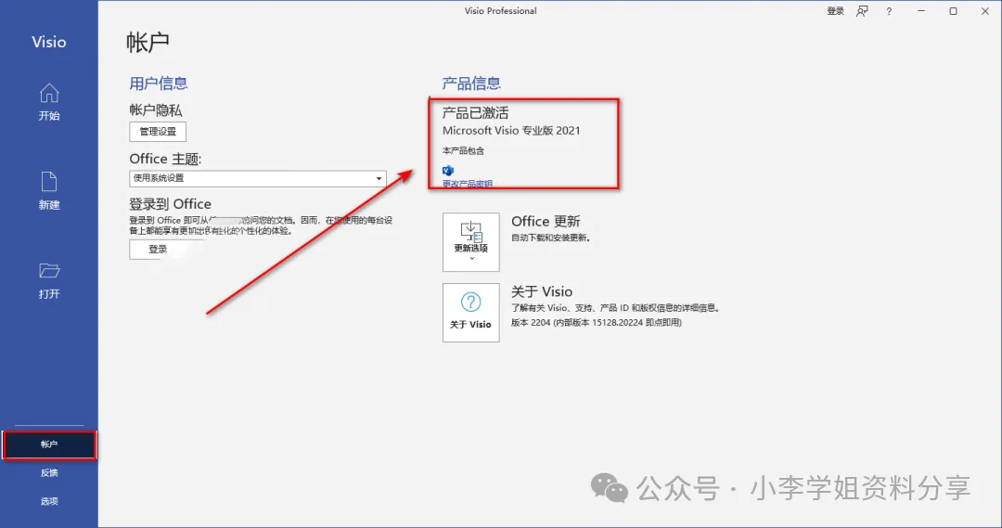The height and width of the screenshot is (528, 1002).
Task: Click the 产品信息 heading
Action: 471,84
